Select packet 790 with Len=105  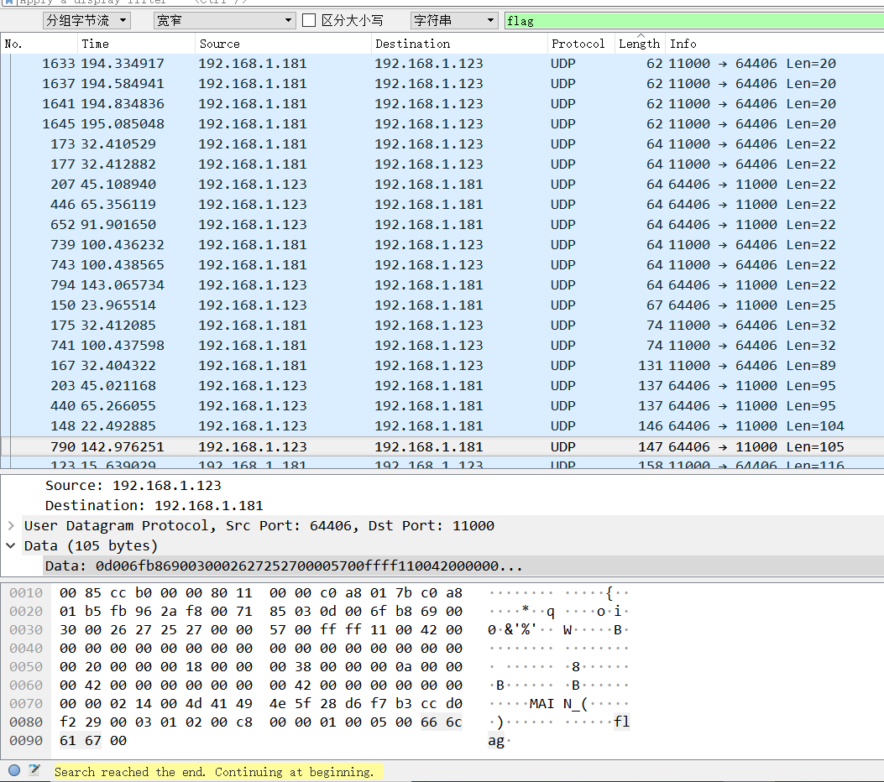pyautogui.click(x=442, y=446)
